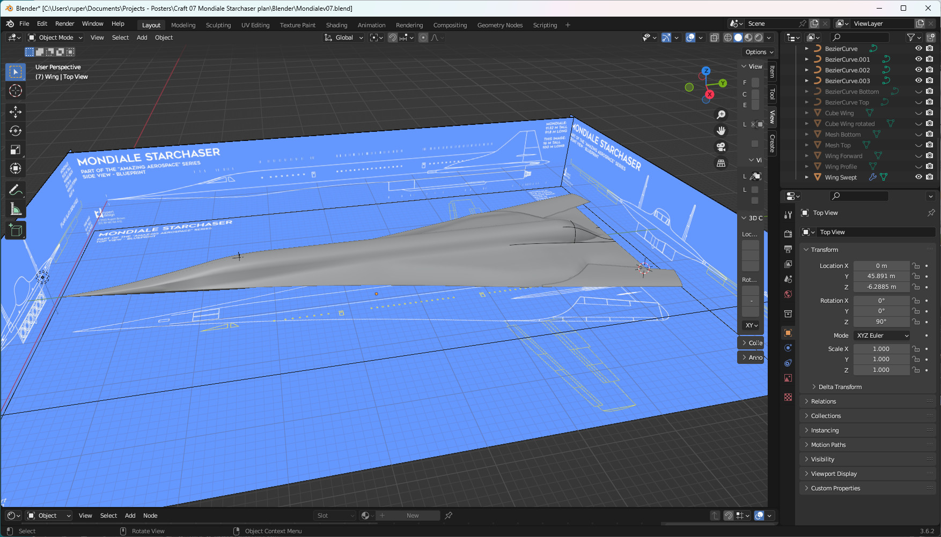Activate the Rotate tool
Image resolution: width=941 pixels, height=537 pixels.
pyautogui.click(x=16, y=131)
